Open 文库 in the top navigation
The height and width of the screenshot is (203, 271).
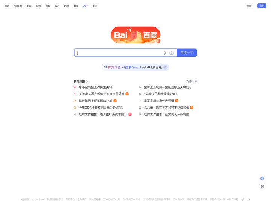[x=76, y=6]
